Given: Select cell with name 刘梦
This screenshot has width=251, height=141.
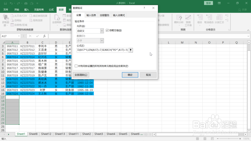Looking at the screenshot, I should 42,90.
